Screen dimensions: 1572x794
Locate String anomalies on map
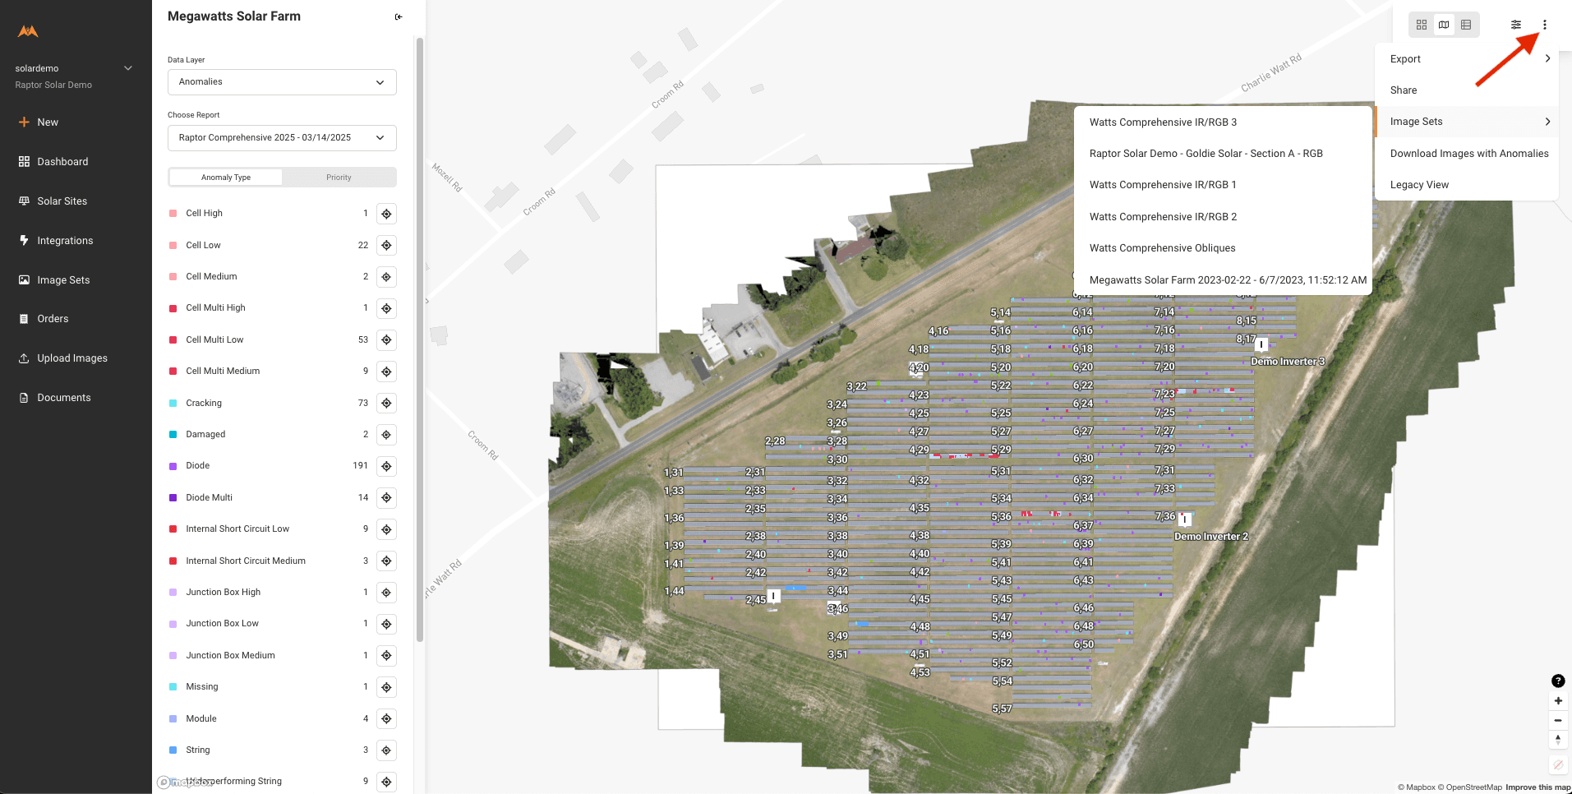click(x=386, y=750)
